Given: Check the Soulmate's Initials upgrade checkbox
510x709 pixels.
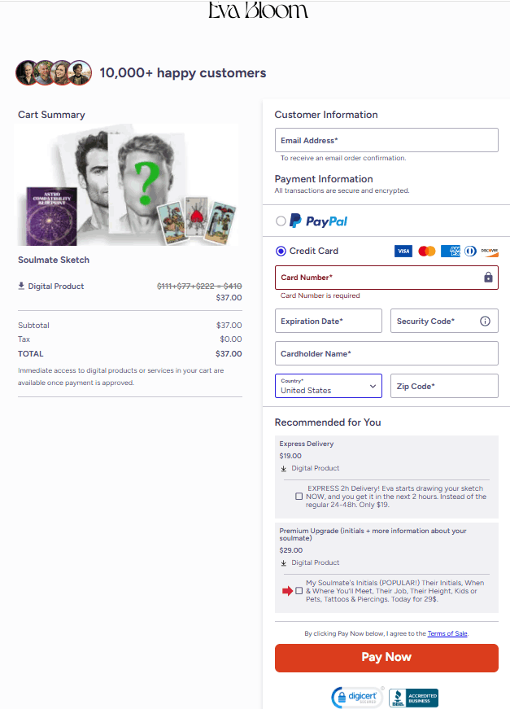Looking at the screenshot, I should 299,591.
